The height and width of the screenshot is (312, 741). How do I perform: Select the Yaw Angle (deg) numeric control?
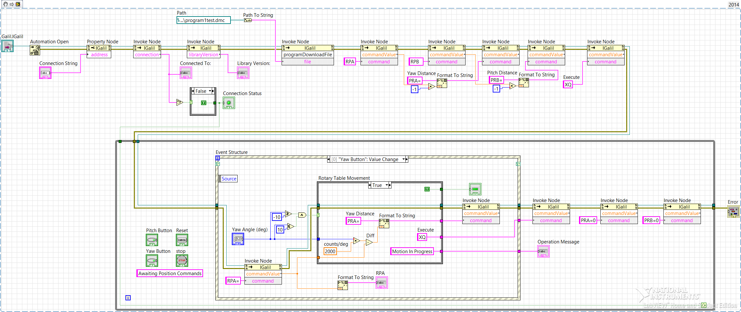coord(238,239)
